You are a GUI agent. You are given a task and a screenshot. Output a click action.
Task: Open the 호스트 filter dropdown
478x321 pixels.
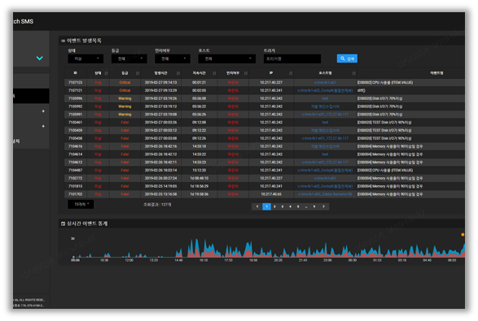[227, 59]
